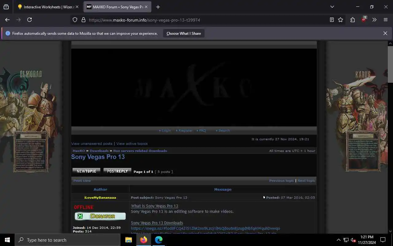The image size is (393, 246).
Task: Click the page vertical scrollbar thumb
Action: [x=390, y=65]
